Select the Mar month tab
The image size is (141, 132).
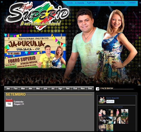[23, 89]
